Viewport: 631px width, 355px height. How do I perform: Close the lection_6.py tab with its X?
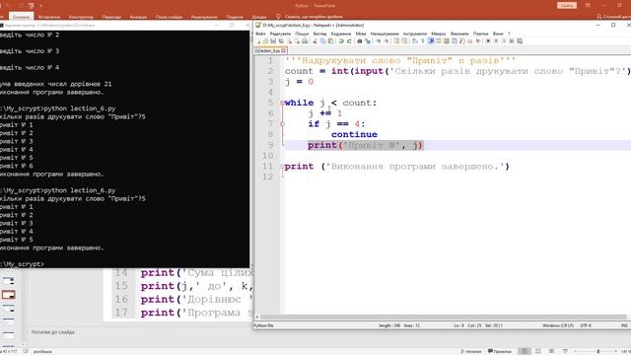pos(284,50)
